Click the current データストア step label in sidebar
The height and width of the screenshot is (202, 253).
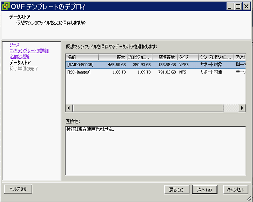(x=20, y=63)
